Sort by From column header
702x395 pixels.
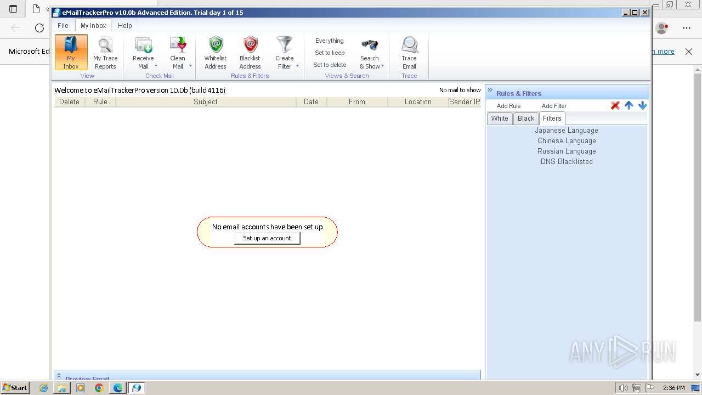(357, 102)
